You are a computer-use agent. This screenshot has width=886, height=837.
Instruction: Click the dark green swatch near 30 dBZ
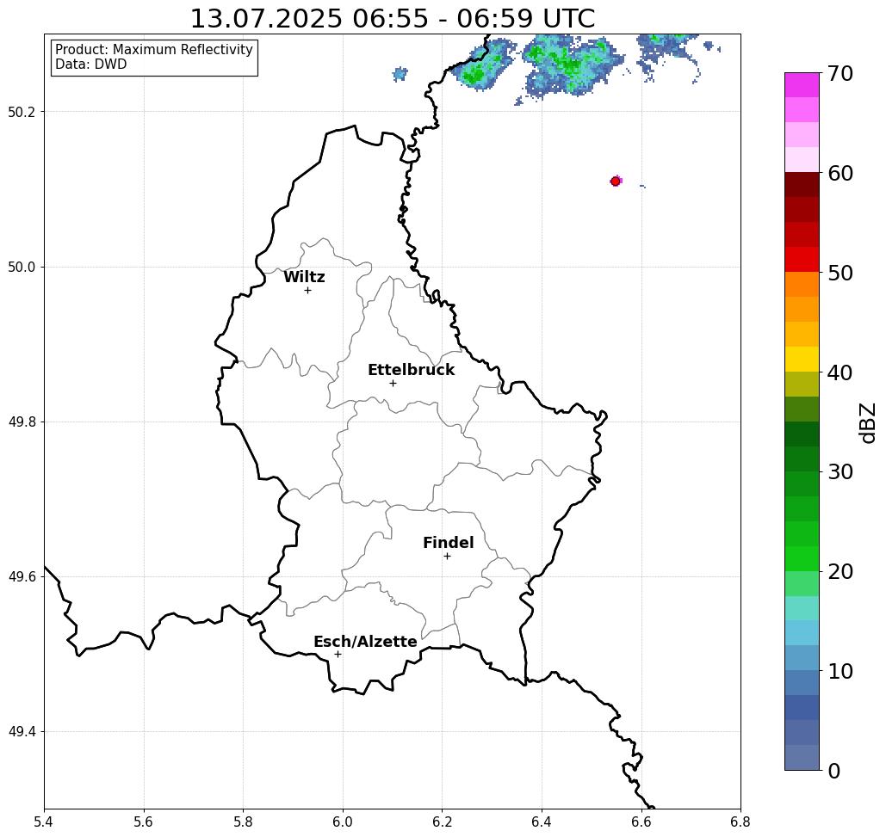tap(802, 459)
